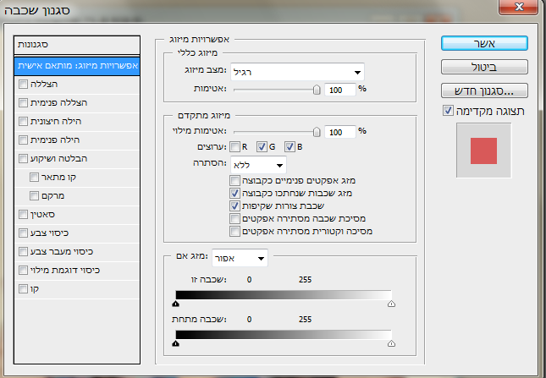Viewport: 546px width, 378px height.
Task: Uncheck the G channel checkbox
Action: [x=262, y=147]
